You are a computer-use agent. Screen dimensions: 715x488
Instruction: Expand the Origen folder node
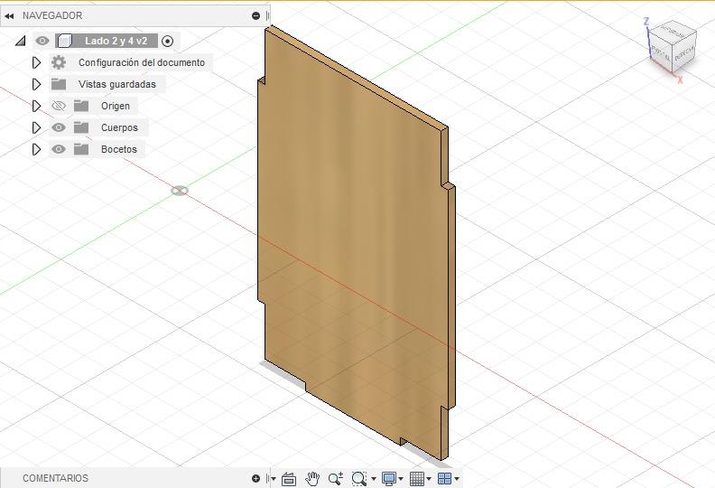pyautogui.click(x=36, y=106)
